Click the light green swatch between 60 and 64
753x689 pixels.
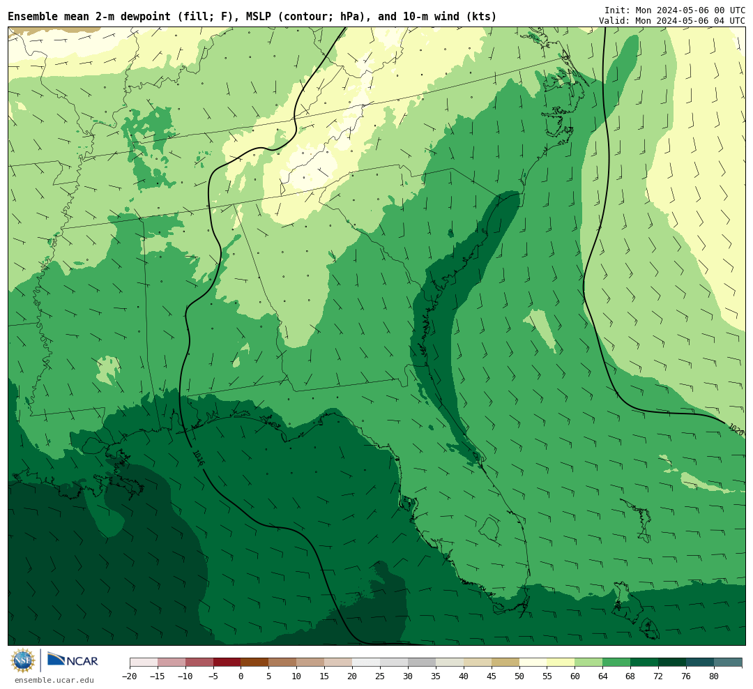coord(589,662)
